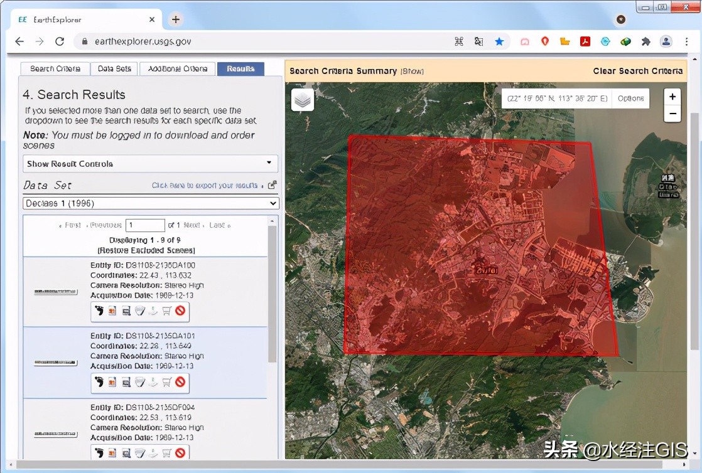
Task: Show browse overlay for scene DS1108-2135DA100
Action: point(112,311)
